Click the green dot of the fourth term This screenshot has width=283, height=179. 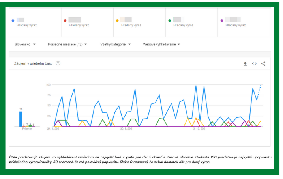pos(169,21)
